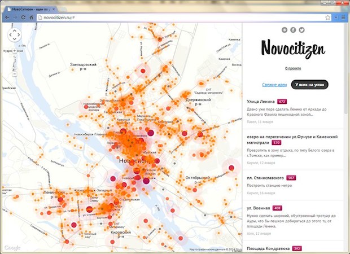Open the Chrome hamburger menu
The height and width of the screenshot is (254, 350).
[x=343, y=17]
